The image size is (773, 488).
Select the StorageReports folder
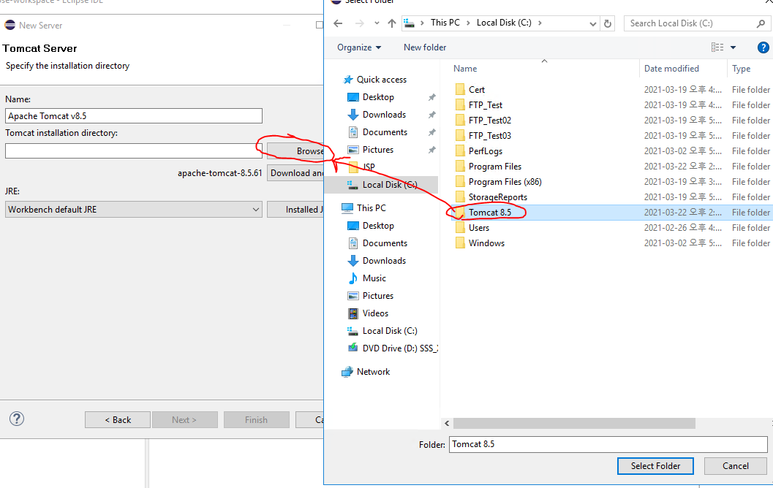pyautogui.click(x=497, y=197)
